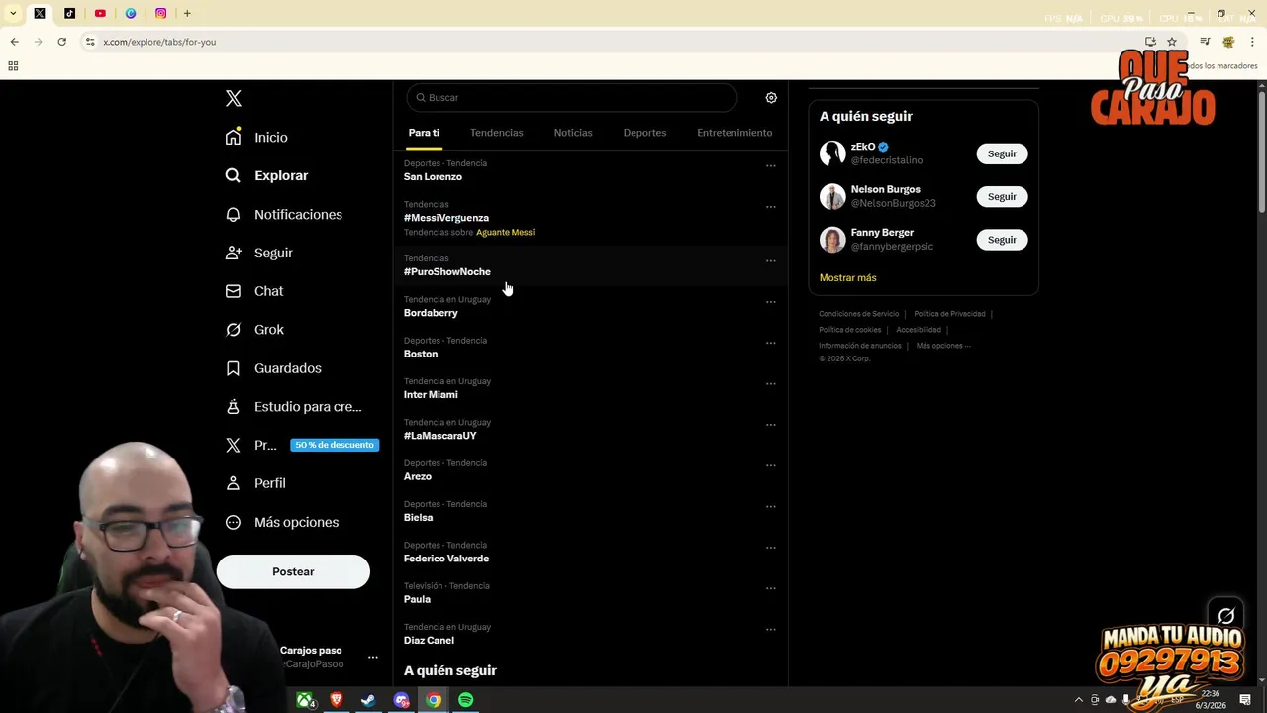
Task: Go back to previous page
Action: click(14, 42)
